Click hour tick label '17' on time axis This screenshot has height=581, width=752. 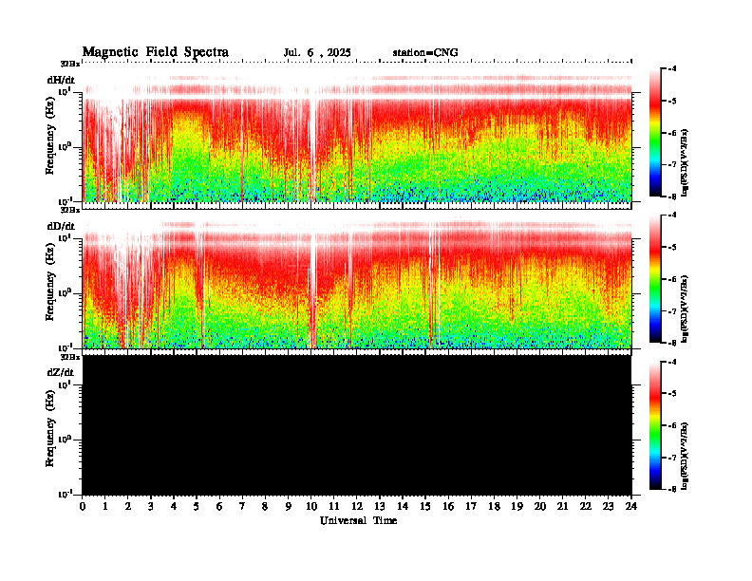tap(472, 506)
